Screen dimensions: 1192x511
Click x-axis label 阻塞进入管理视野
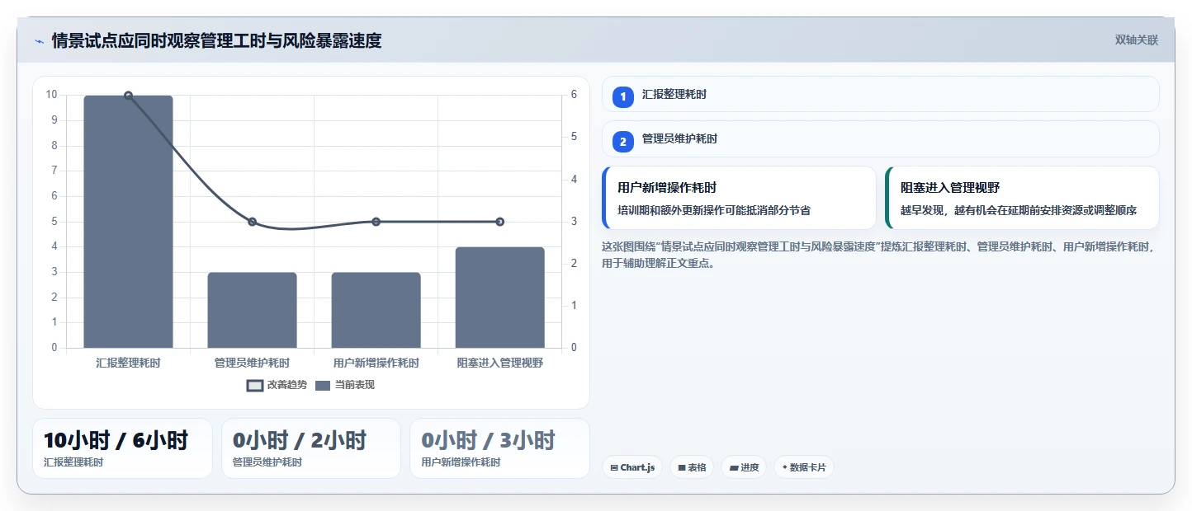point(499,363)
